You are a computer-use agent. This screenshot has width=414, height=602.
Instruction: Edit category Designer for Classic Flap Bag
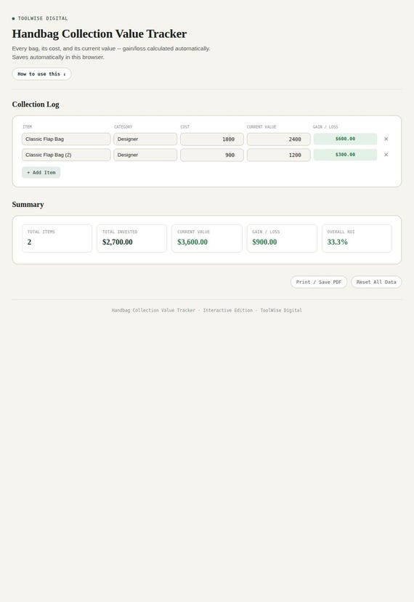(x=145, y=139)
